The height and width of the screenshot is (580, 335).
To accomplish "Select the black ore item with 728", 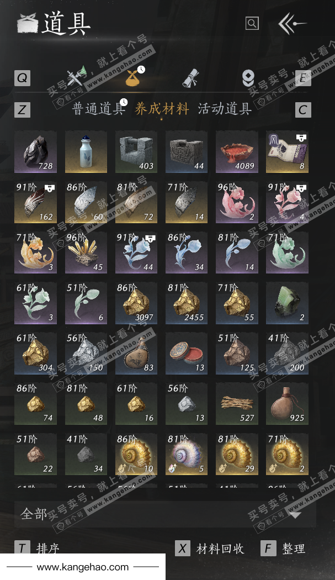I will [x=35, y=152].
